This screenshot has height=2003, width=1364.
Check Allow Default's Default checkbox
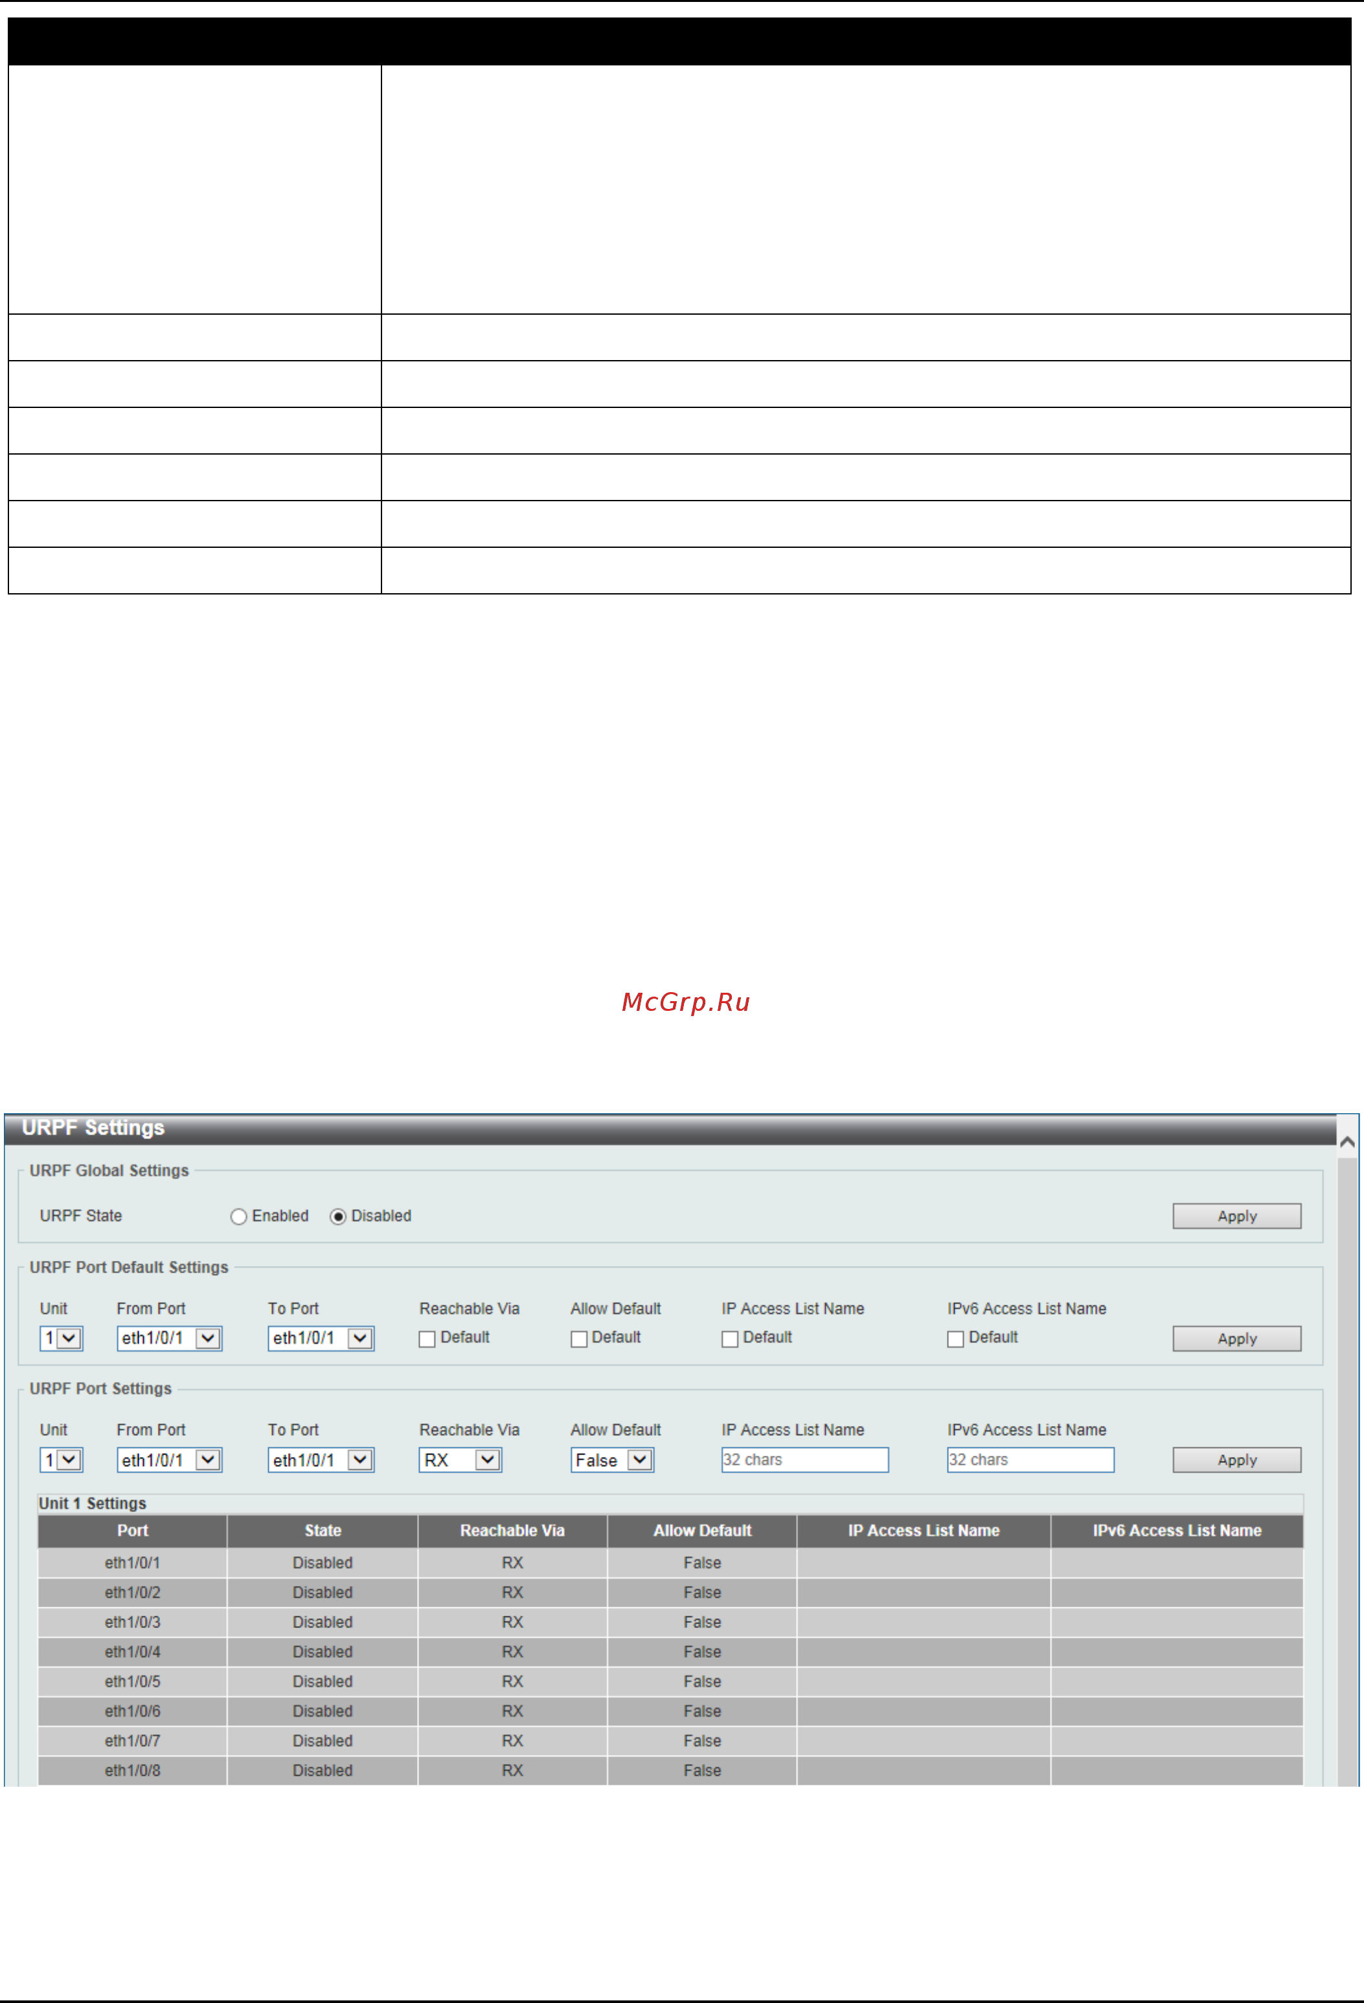pyautogui.click(x=578, y=1339)
